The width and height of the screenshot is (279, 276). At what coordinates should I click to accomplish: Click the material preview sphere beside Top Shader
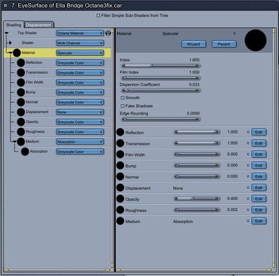pyautogui.click(x=108, y=33)
